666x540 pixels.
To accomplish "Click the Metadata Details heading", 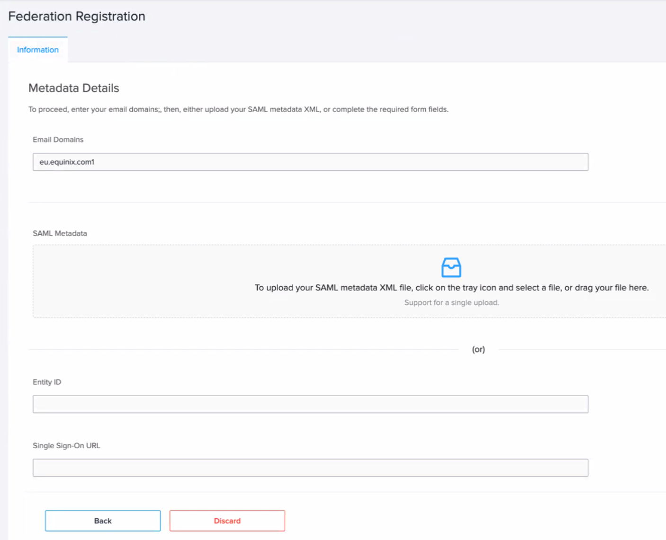I will [x=74, y=88].
